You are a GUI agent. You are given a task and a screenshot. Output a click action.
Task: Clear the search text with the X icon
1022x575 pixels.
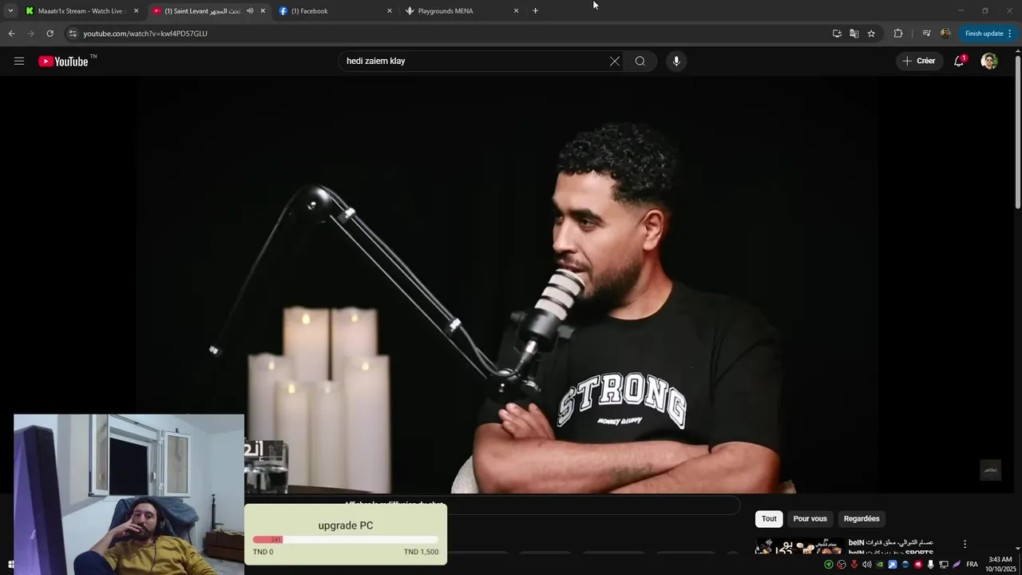615,61
